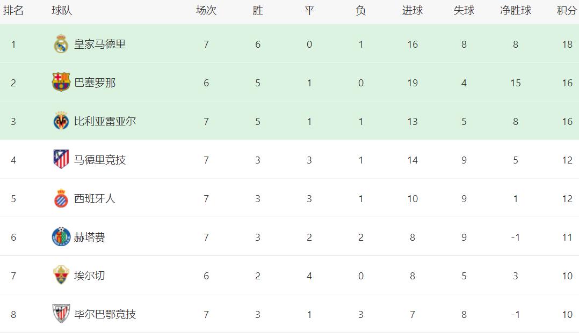Open the 皇家马德里 team link
This screenshot has width=579, height=334.
[100, 44]
